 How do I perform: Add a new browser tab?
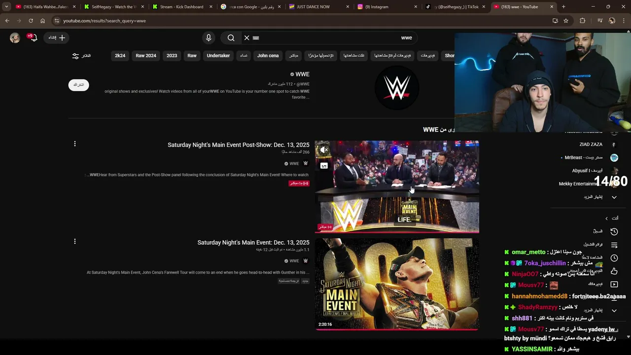click(x=563, y=7)
